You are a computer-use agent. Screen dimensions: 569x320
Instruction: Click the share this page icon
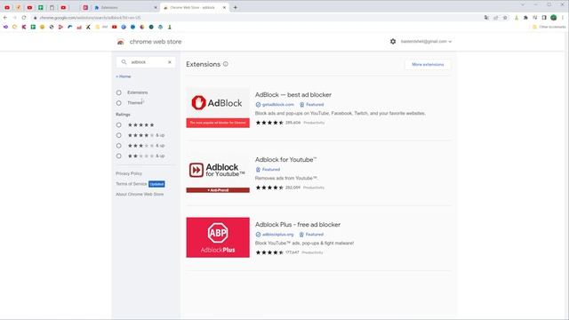click(x=496, y=18)
